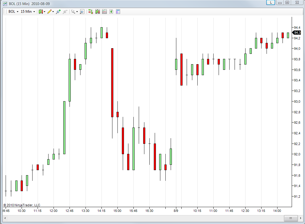
Task: Click the 92,0 price axis label
Action: point(297,154)
